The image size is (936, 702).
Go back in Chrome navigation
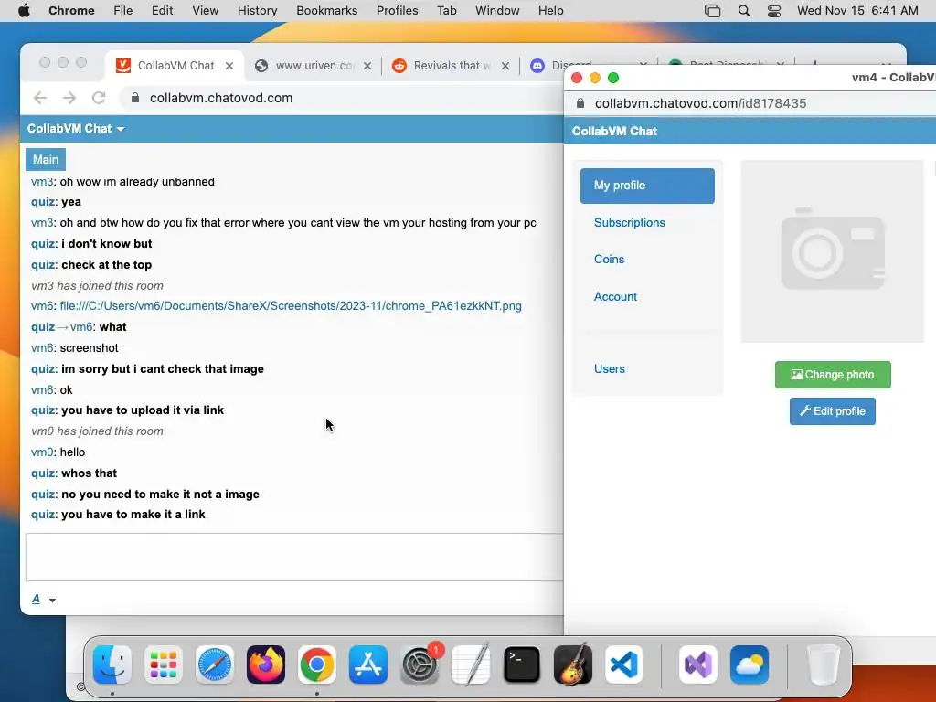click(40, 98)
